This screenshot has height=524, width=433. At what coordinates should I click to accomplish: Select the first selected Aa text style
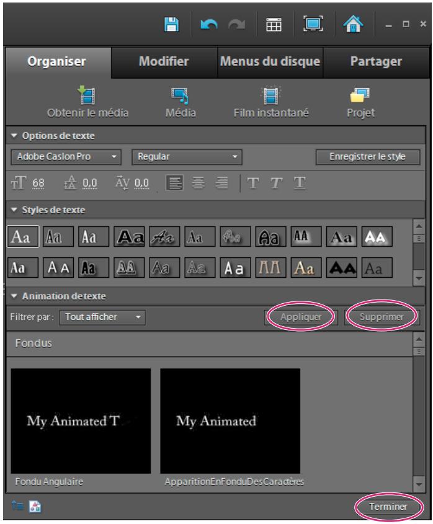23,237
